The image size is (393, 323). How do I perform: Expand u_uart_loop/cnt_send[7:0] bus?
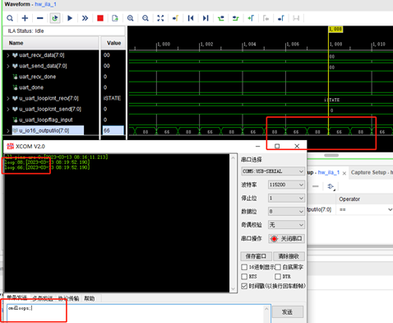coord(8,109)
